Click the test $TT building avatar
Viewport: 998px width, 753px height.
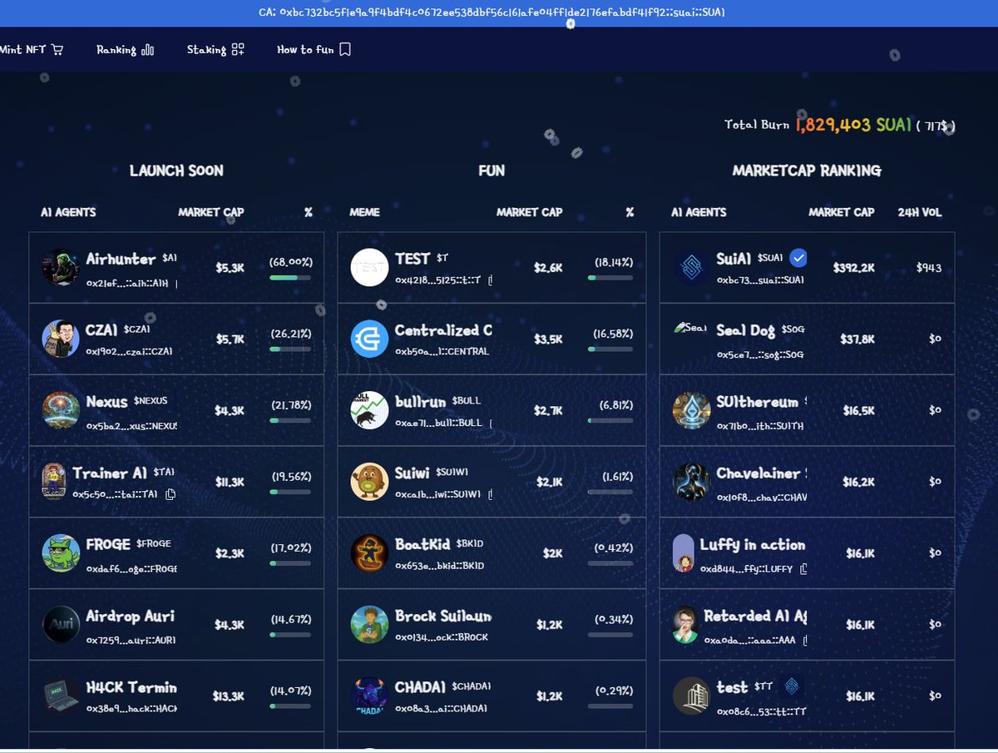[x=691, y=696]
